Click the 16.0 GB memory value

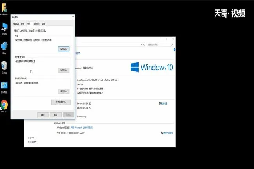pyautogui.click(x=80, y=84)
